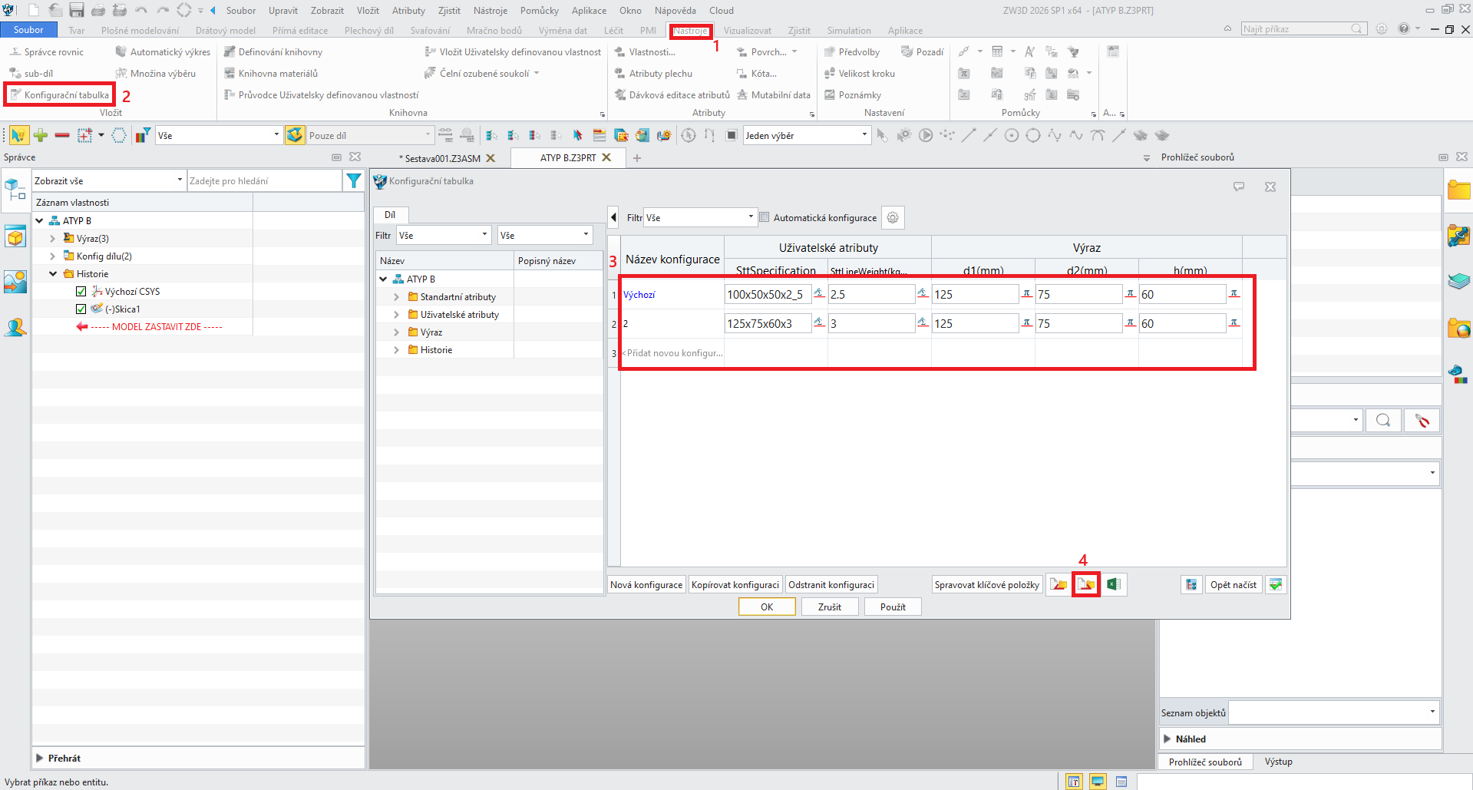
Task: Expand the Standartní atributy folder
Action: click(x=396, y=297)
